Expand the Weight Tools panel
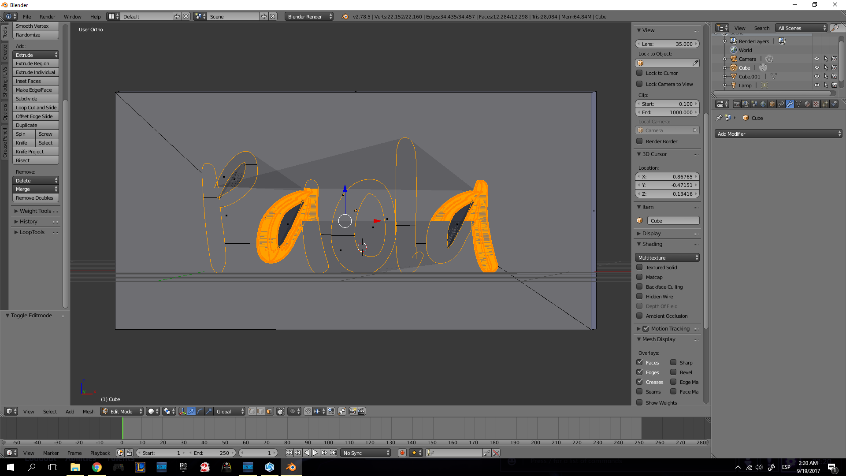Viewport: 846px width, 476px height. pos(35,211)
